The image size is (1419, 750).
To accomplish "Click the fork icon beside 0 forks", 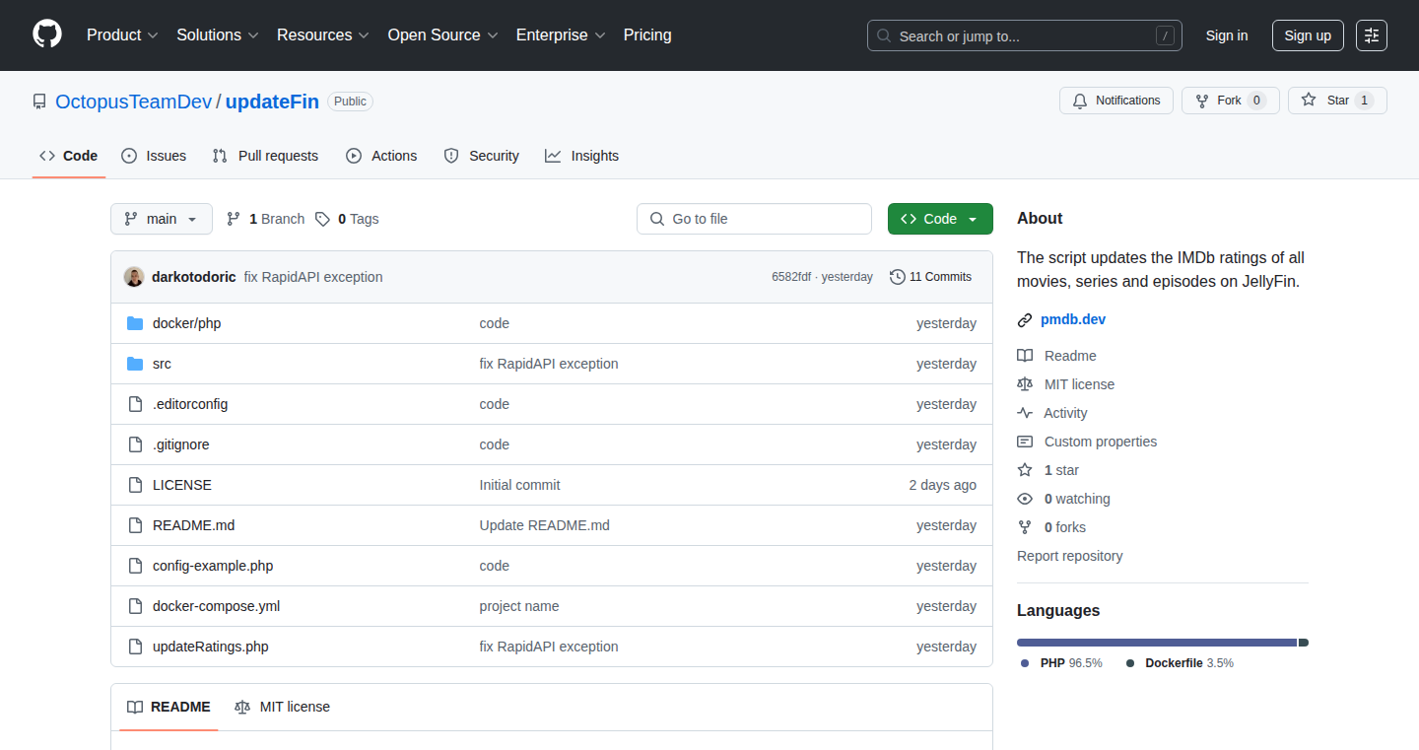I will tap(1025, 527).
